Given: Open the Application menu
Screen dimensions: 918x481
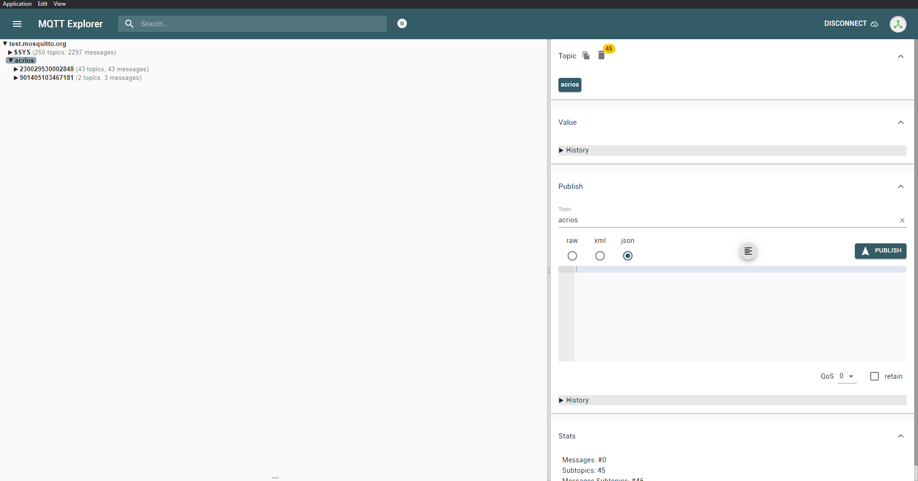Looking at the screenshot, I should click(17, 4).
